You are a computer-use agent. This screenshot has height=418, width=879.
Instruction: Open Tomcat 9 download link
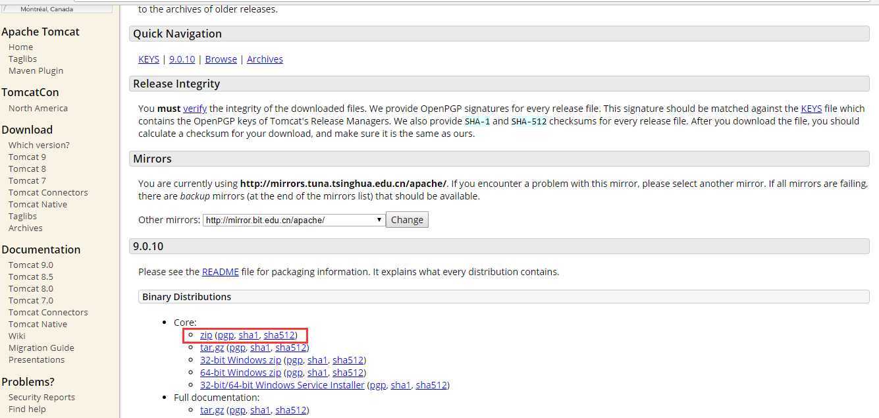pyautogui.click(x=27, y=157)
